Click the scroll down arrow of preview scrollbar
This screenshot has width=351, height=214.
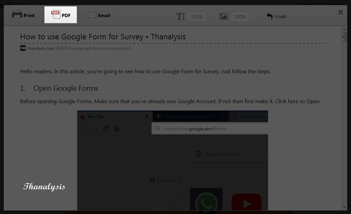pyautogui.click(x=344, y=208)
